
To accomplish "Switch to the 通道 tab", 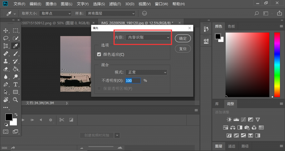I will (x=232, y=146).
